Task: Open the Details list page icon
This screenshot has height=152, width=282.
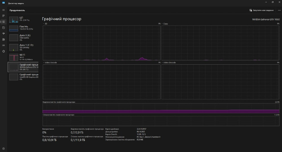Action: click(x=3, y=45)
